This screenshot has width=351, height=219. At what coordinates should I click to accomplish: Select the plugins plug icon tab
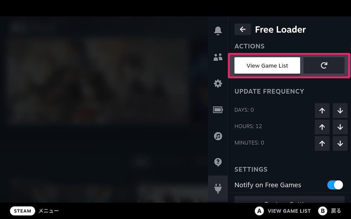pos(218,188)
